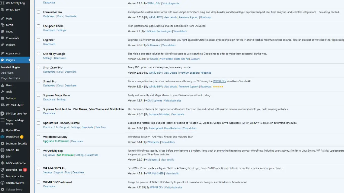Select the Wordfence Security checkbox
344x193 pixels.
[38, 137]
